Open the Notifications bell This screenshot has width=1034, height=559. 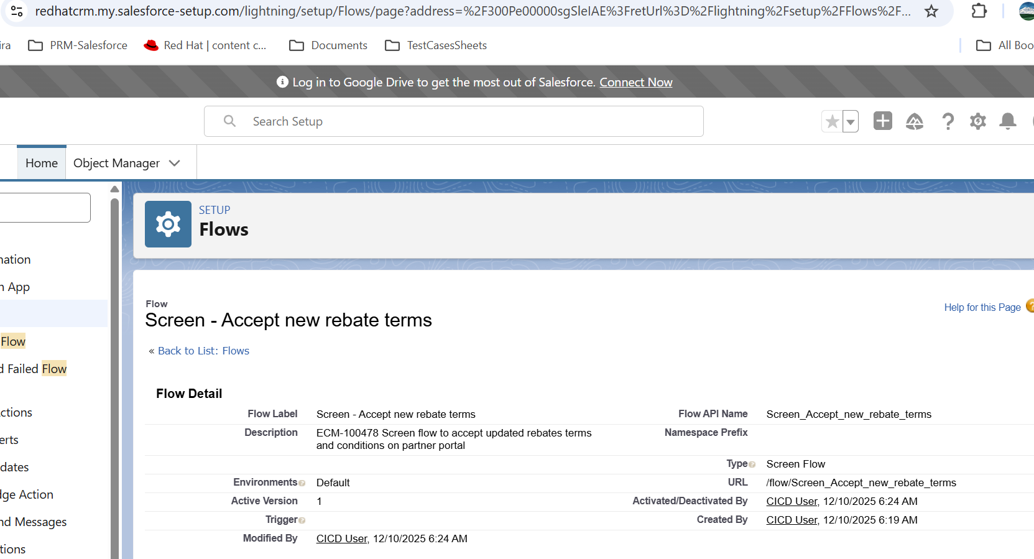click(1007, 121)
